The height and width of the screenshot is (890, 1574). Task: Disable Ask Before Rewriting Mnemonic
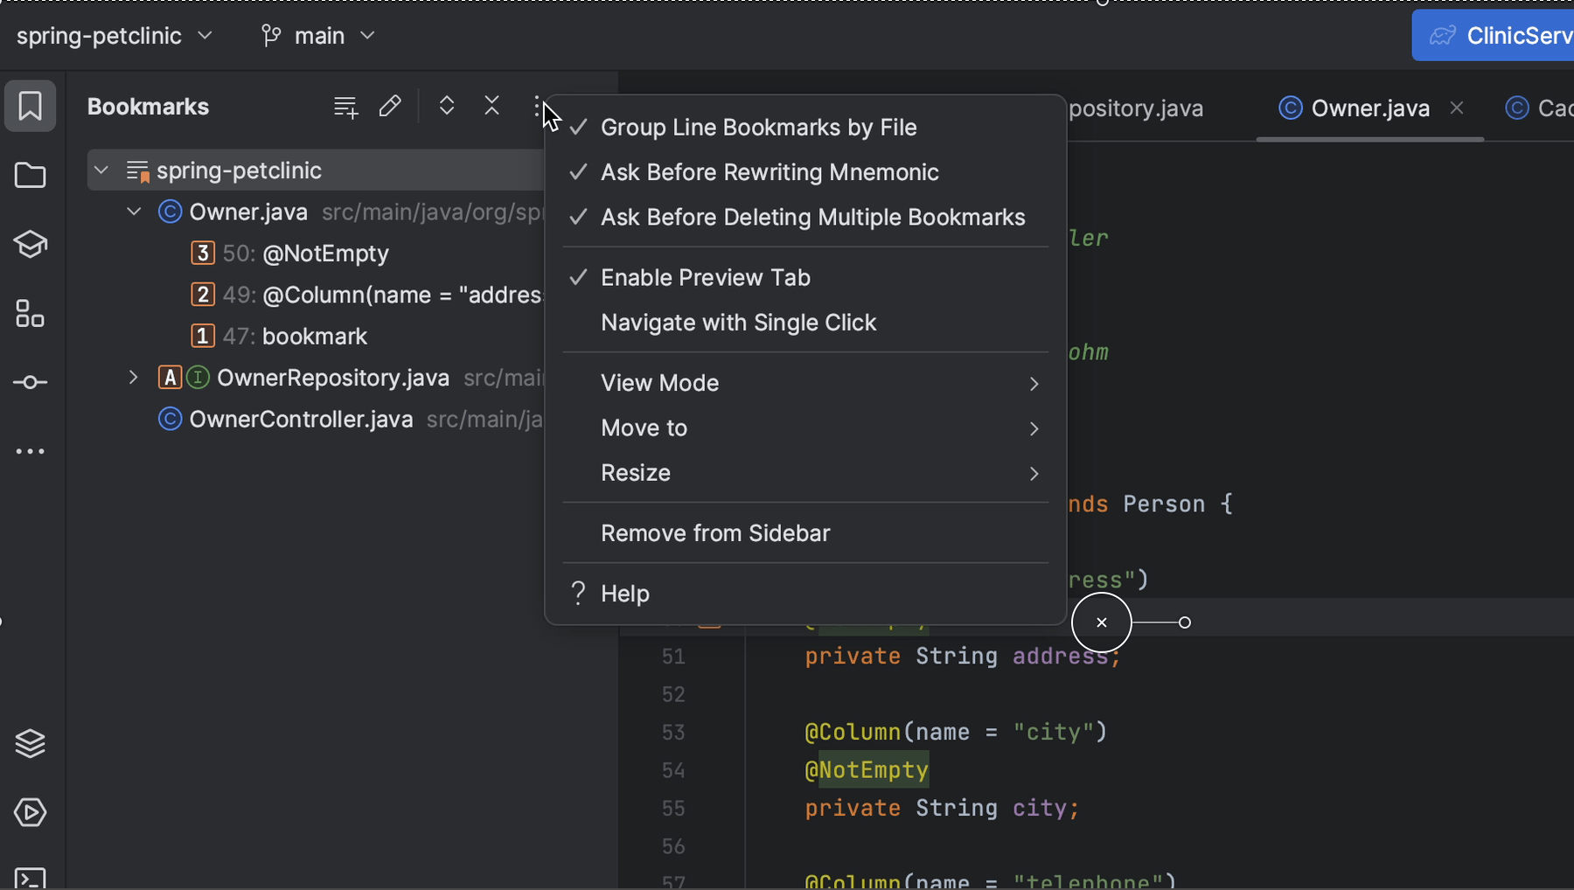[x=770, y=172]
